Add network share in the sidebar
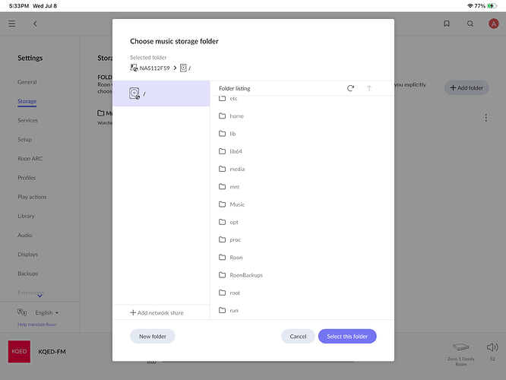 pyautogui.click(x=157, y=312)
